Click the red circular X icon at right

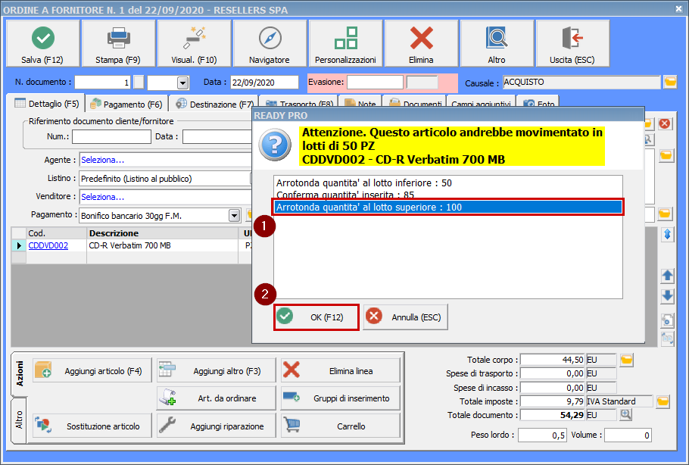665,124
